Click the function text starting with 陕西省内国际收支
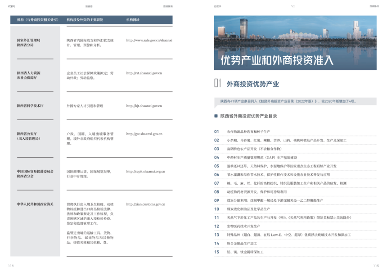The height and width of the screenshot is (272, 387). pos(90,43)
